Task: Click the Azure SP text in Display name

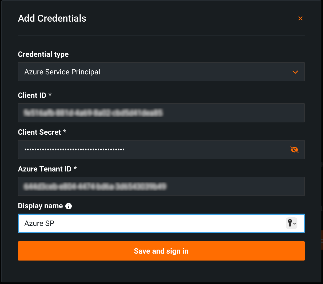Action: (39, 223)
